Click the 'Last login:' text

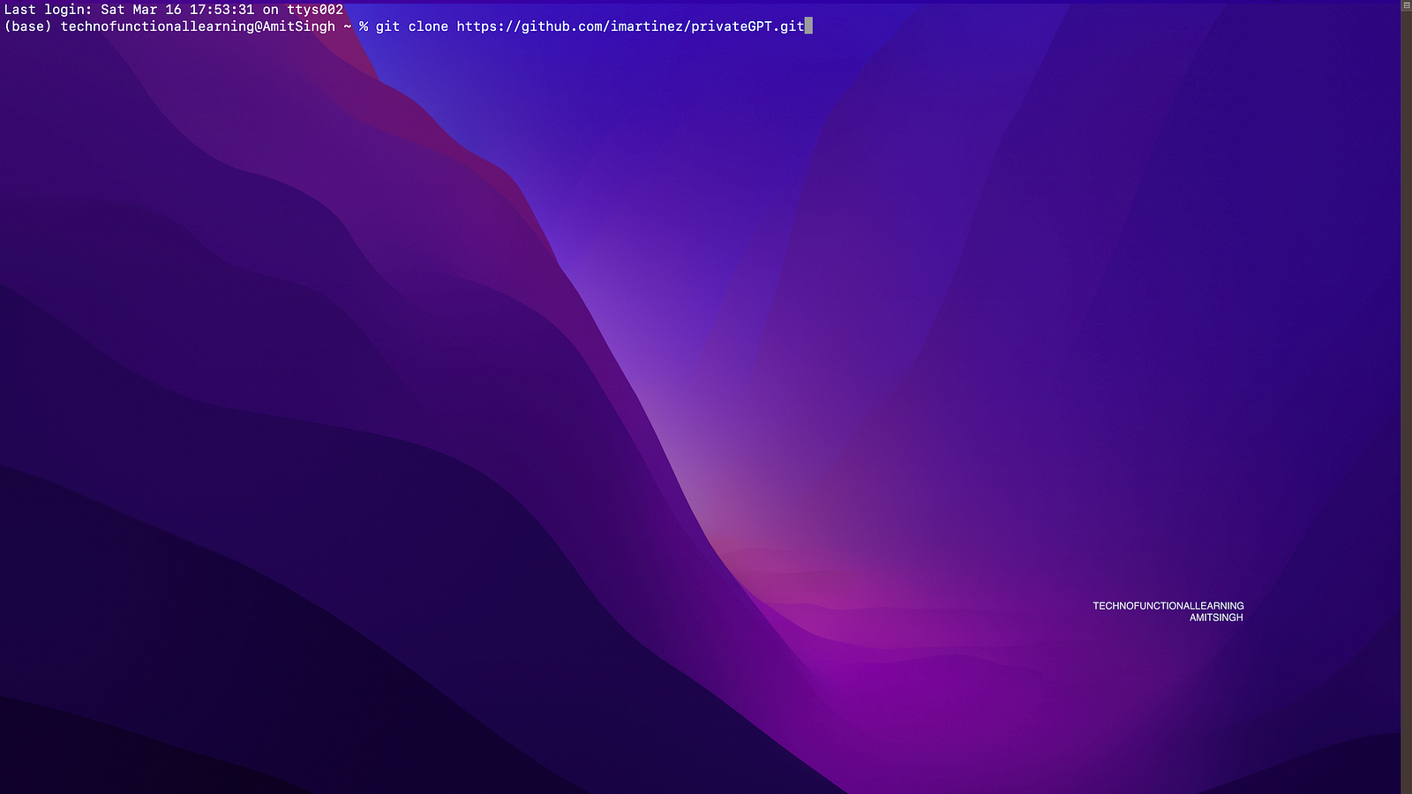click(48, 10)
